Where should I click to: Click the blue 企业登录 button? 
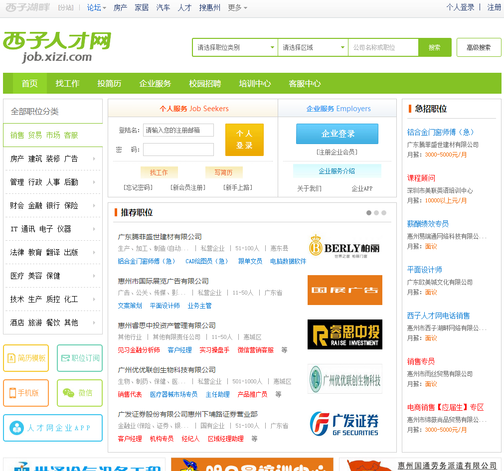point(337,134)
